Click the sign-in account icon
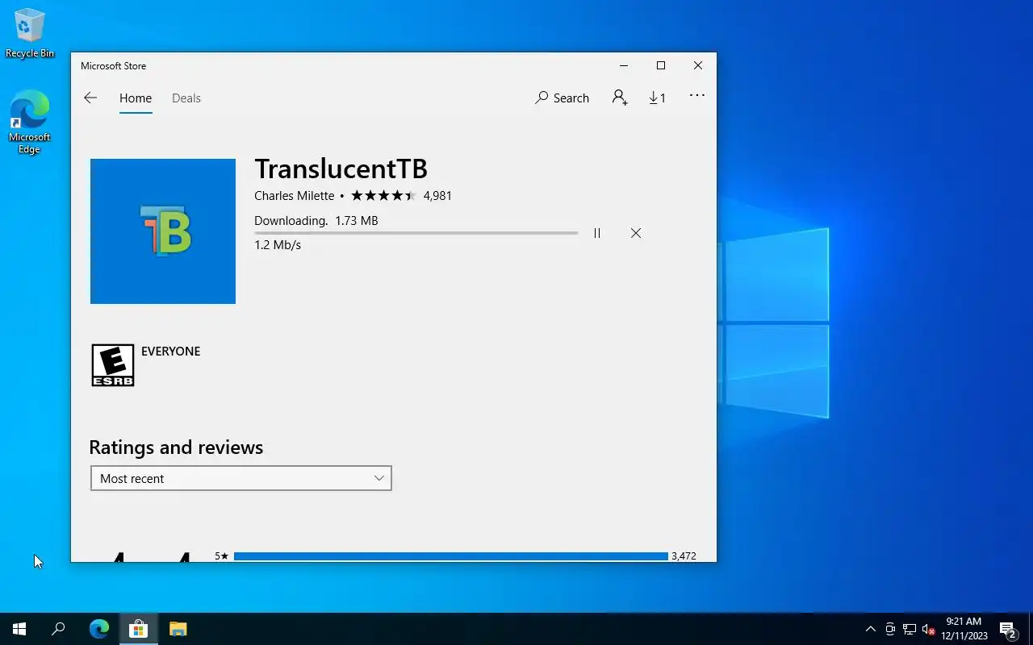This screenshot has height=645, width=1033. coord(620,98)
